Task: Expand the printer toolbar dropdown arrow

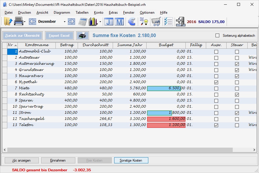Action: pos(25,22)
